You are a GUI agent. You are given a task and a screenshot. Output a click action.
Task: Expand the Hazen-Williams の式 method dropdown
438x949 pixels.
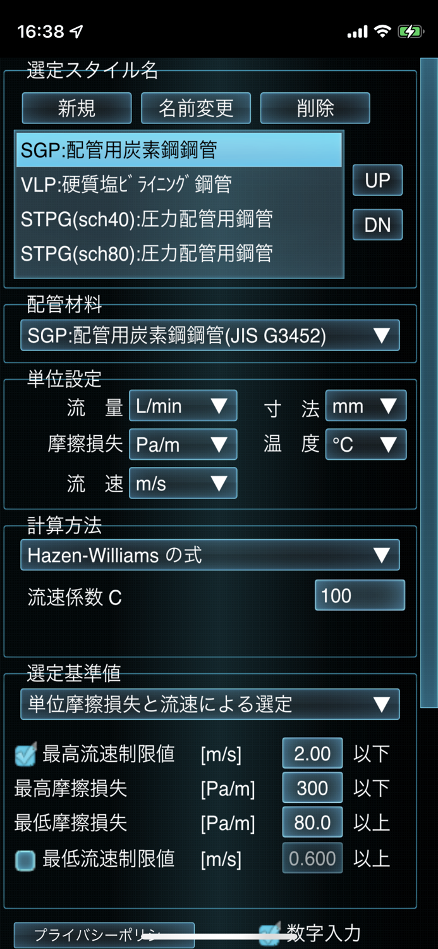(x=210, y=555)
